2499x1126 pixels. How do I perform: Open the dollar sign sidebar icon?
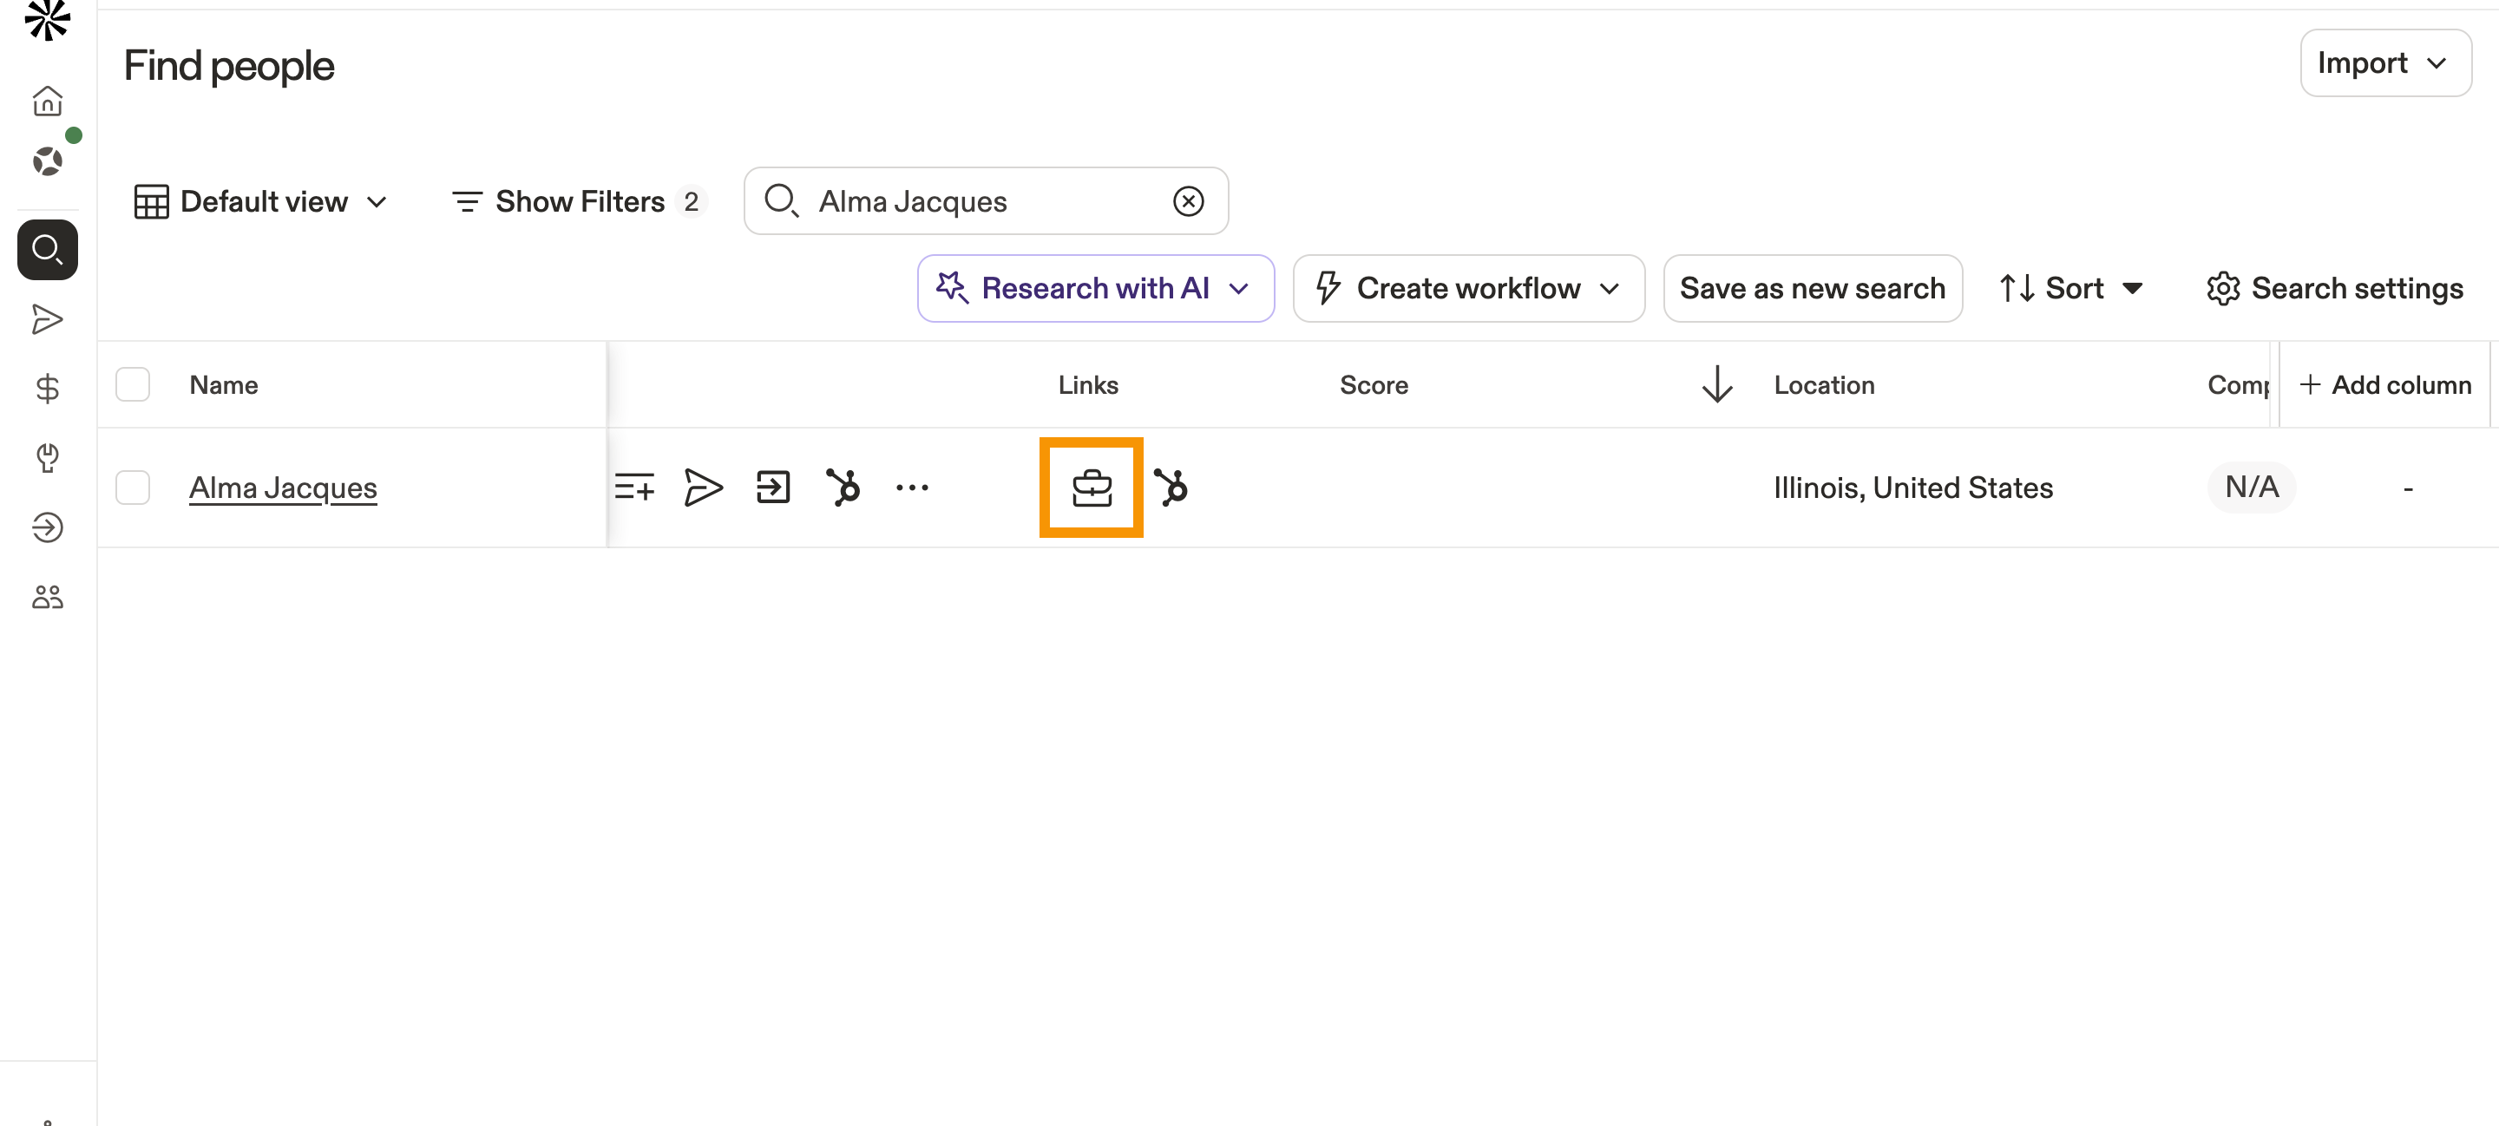[48, 388]
